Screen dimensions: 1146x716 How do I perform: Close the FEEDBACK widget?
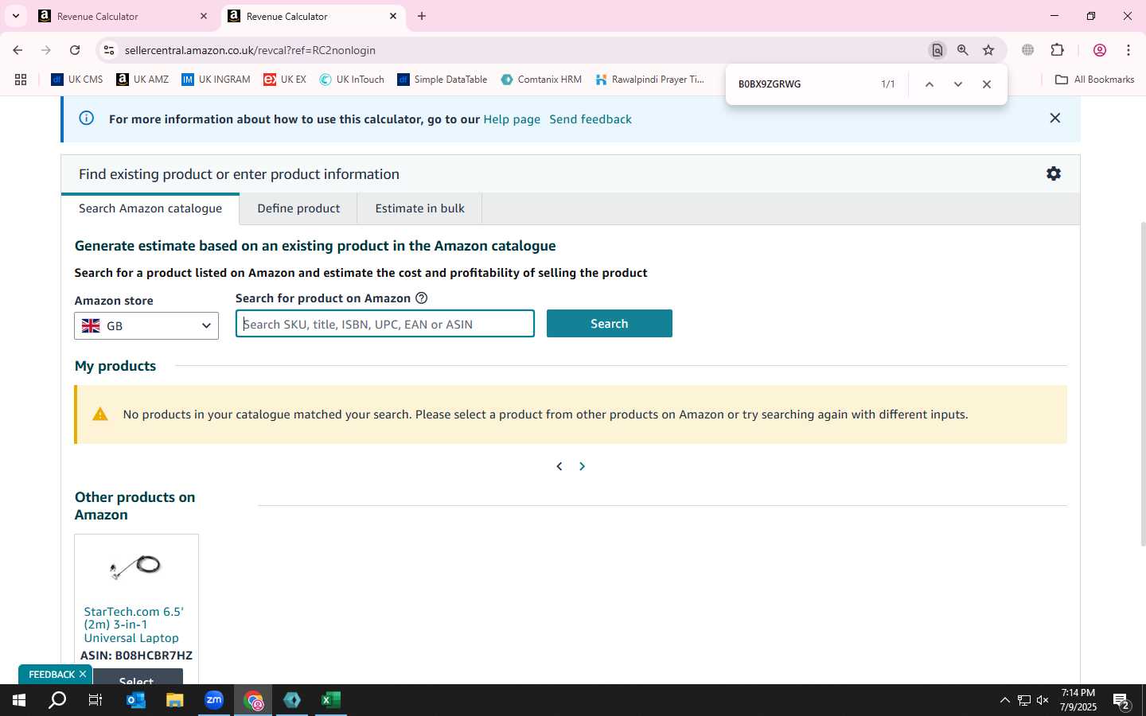pos(83,675)
